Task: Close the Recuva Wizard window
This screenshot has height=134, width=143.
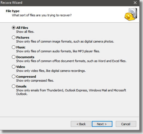Action: (135, 3)
